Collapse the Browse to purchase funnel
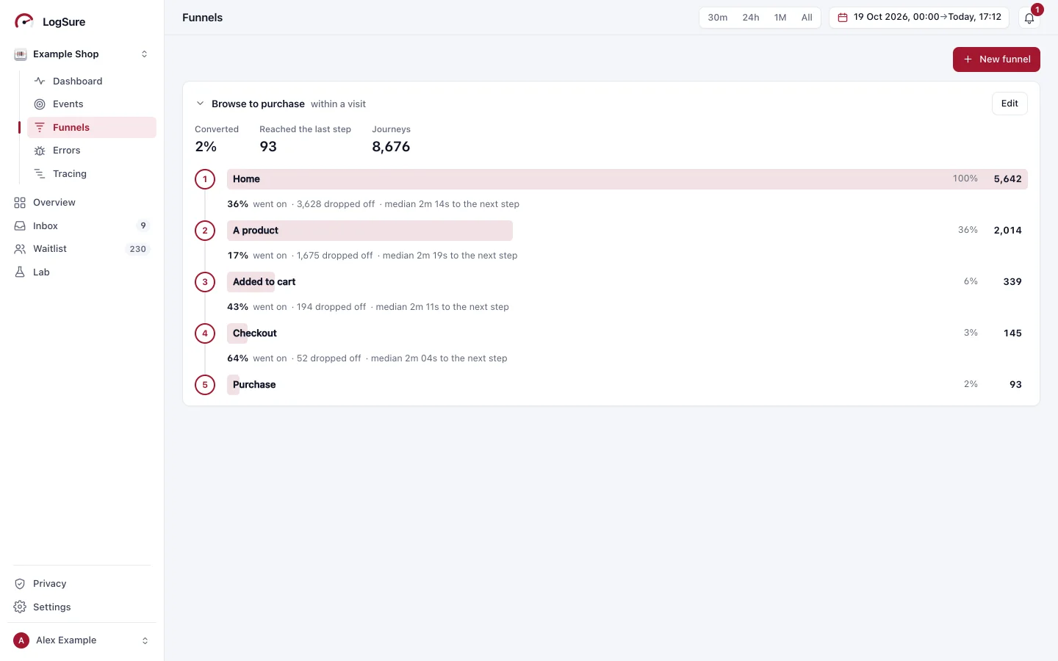The image size is (1058, 661). tap(200, 104)
